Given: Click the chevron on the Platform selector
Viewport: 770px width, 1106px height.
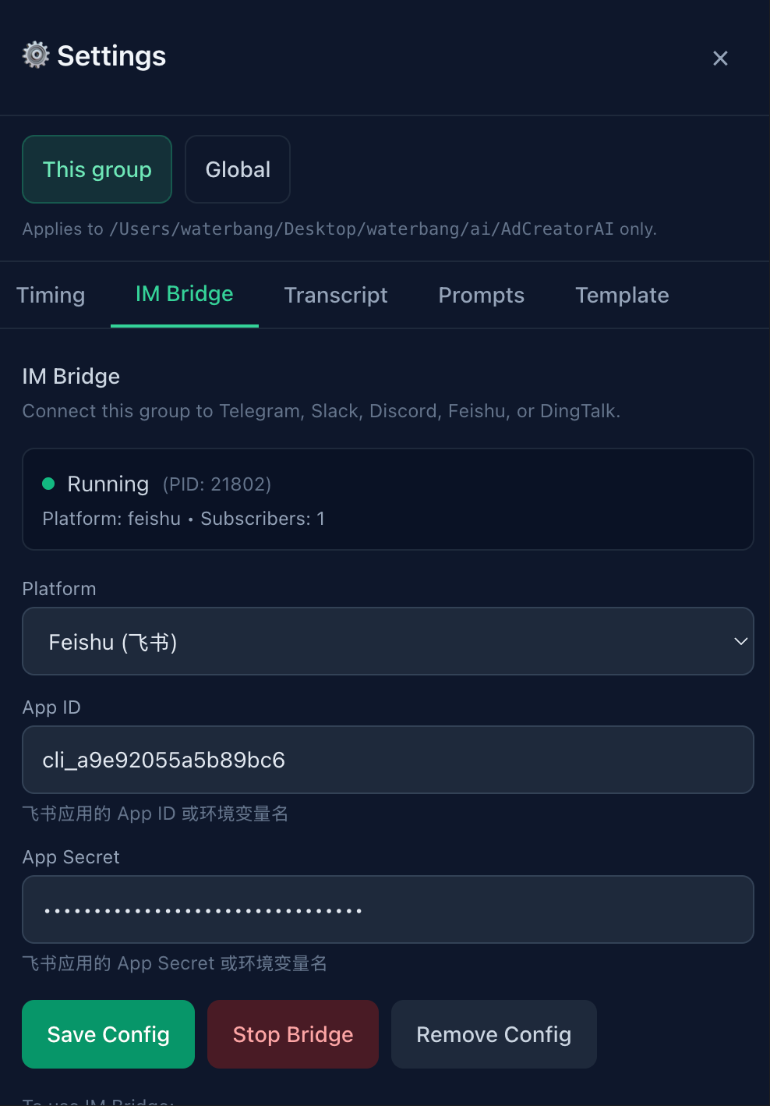Looking at the screenshot, I should coord(740,641).
